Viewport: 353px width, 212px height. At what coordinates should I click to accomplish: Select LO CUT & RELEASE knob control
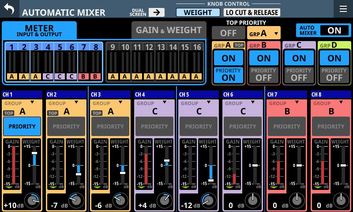[252, 12]
